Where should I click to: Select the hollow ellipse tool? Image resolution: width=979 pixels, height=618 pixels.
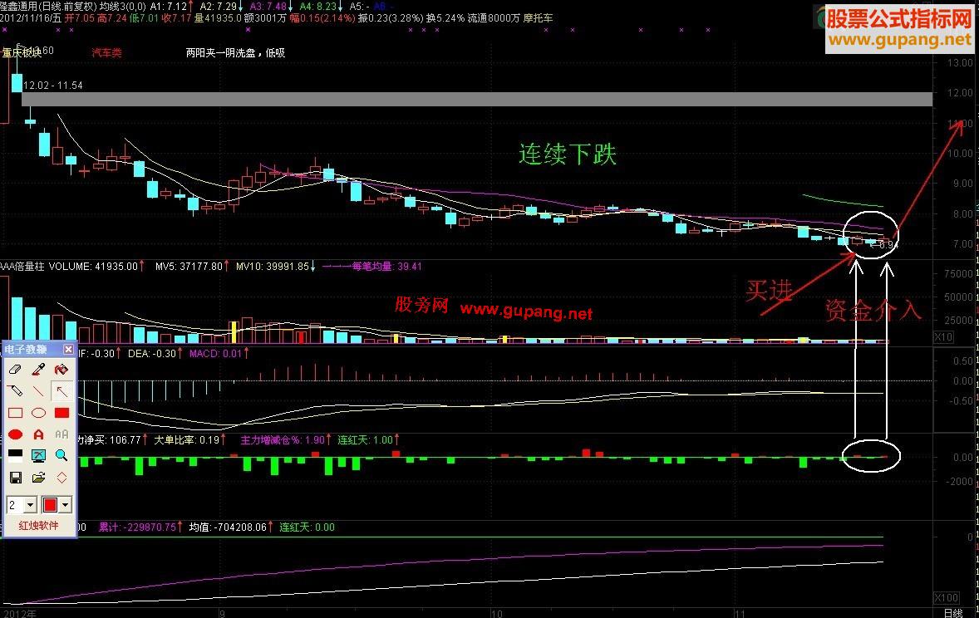[39, 413]
